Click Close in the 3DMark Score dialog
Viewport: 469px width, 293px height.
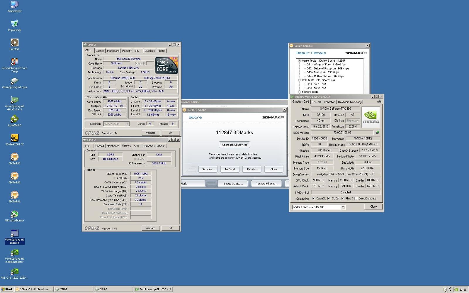point(273,169)
